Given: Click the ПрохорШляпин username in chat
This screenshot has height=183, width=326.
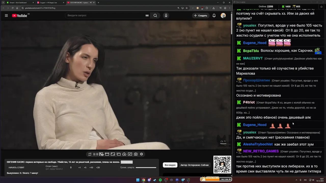Looking at the screenshot, I should (x=256, y=80).
